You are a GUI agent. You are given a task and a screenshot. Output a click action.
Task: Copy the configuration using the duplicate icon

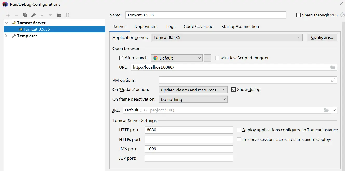pyautogui.click(x=25, y=15)
